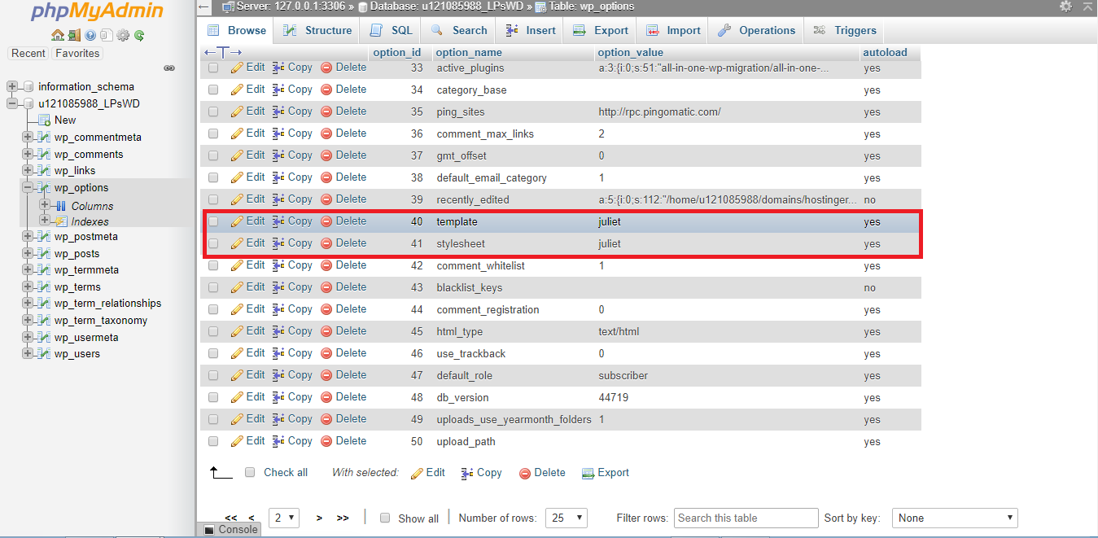Screen dimensions: 1098x538
Task: Log out using the exit door icon
Action: click(x=73, y=36)
